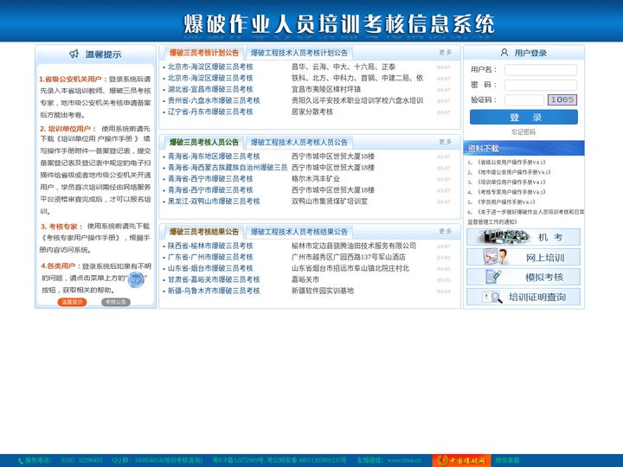Screen dimensions: 623x467
Task: Click the round blue help icon in tip 4
Action: (x=136, y=279)
